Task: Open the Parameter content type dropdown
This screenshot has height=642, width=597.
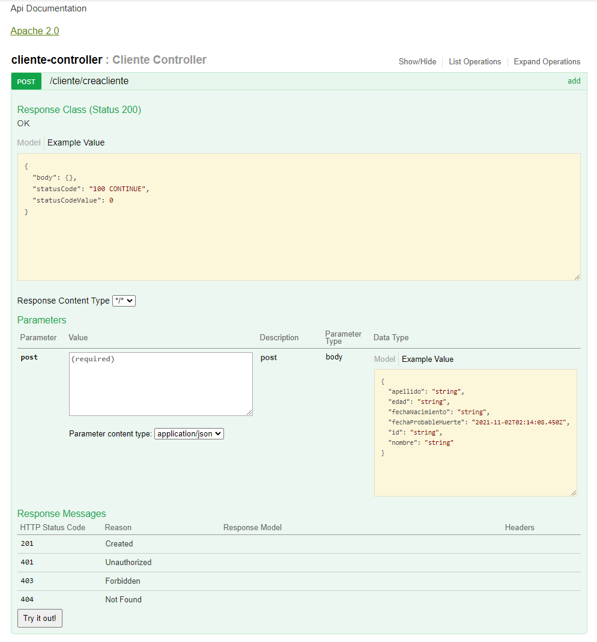Action: [189, 433]
